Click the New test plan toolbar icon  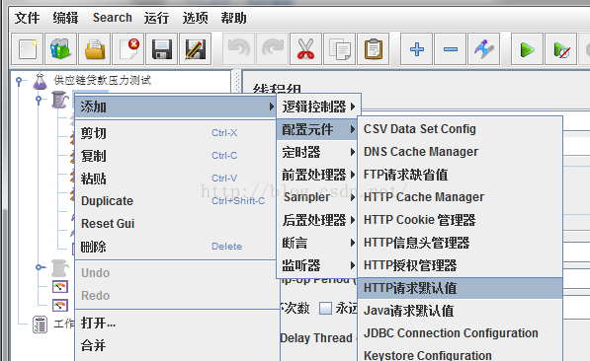point(28,49)
